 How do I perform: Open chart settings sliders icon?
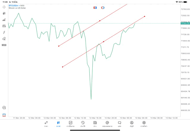[x=4, y=26]
